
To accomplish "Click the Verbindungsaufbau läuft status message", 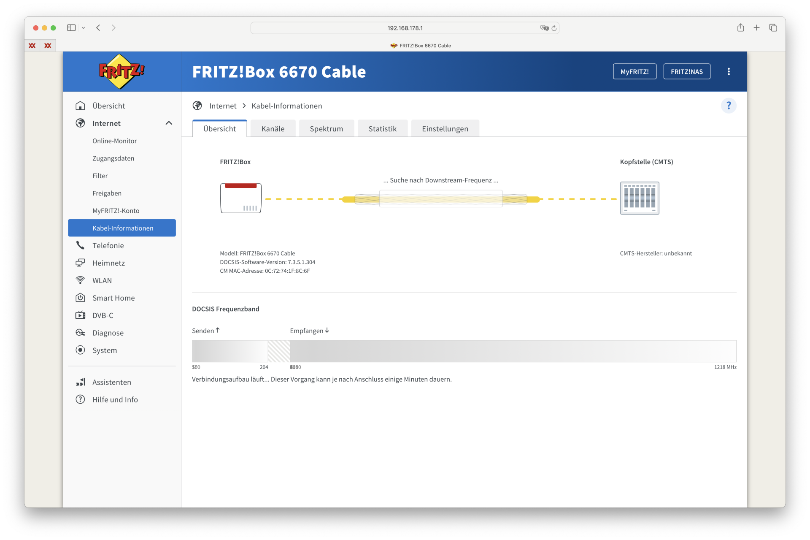I will pos(321,379).
